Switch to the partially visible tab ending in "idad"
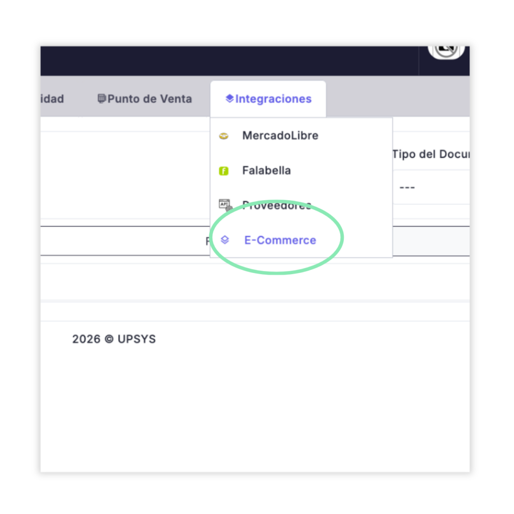Screen dimensions: 514x514 52,99
